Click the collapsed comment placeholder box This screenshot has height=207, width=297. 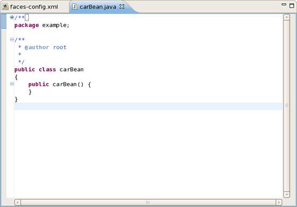[27, 17]
